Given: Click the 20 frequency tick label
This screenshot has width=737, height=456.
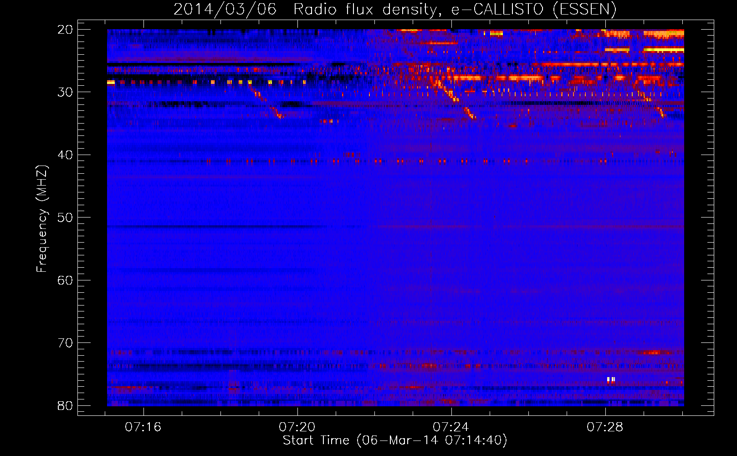Looking at the screenshot, I should pos(65,30).
